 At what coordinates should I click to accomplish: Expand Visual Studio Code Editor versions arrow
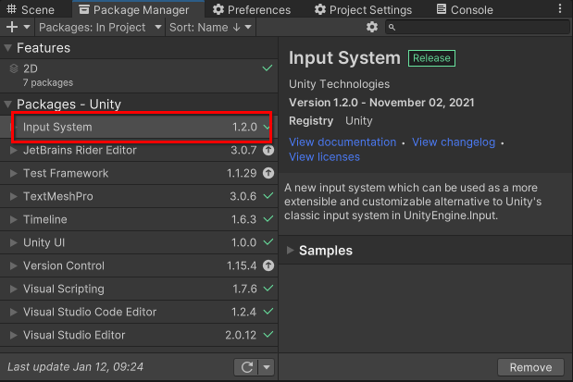[13, 312]
